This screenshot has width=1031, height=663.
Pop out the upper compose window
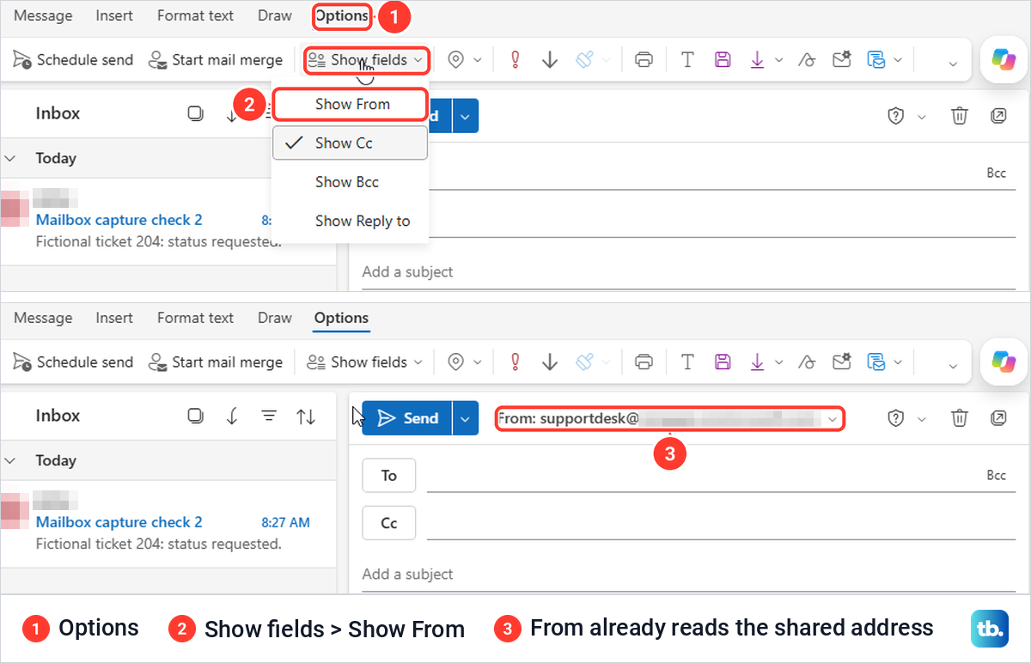[x=998, y=116]
